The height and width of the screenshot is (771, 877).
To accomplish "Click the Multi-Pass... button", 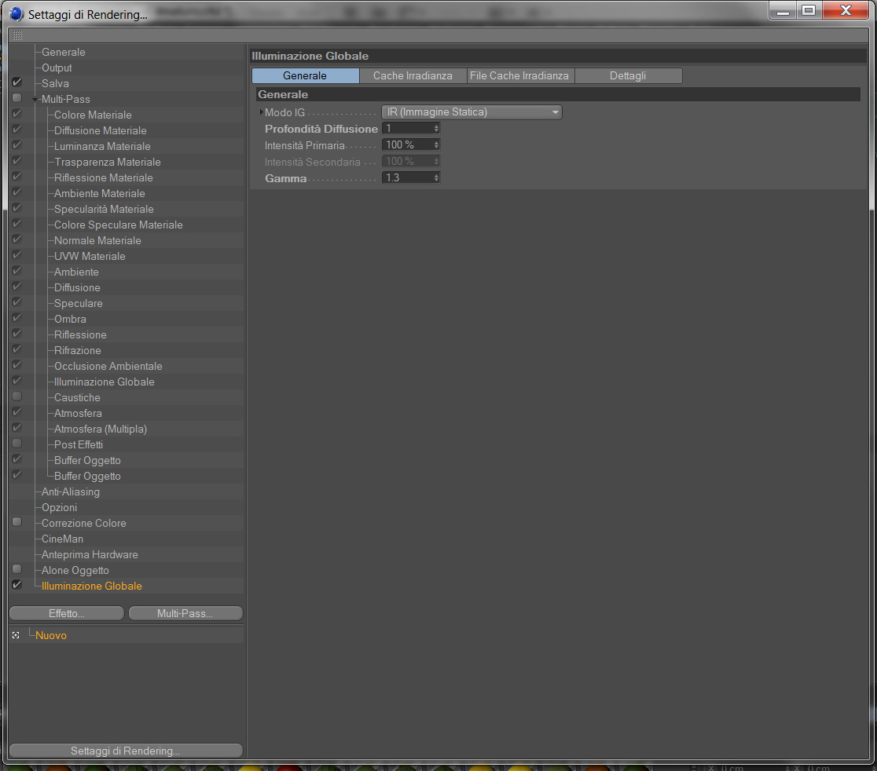I will coord(185,613).
